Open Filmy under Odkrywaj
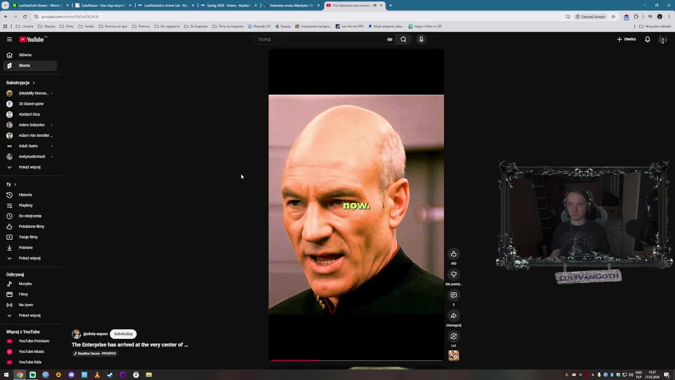675x380 pixels. tap(30, 294)
